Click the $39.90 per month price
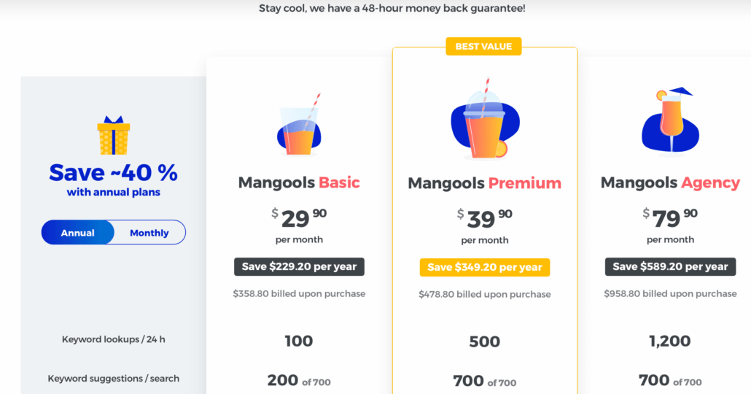Viewport: 751px width, 394px height. pos(485,225)
